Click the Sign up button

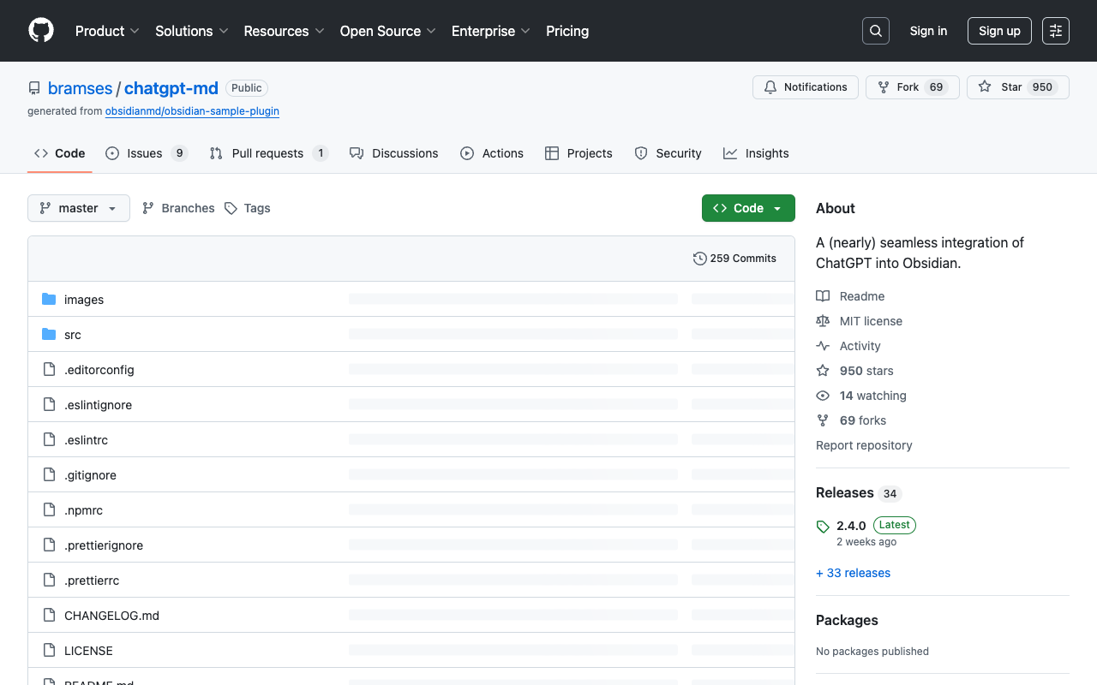click(999, 31)
